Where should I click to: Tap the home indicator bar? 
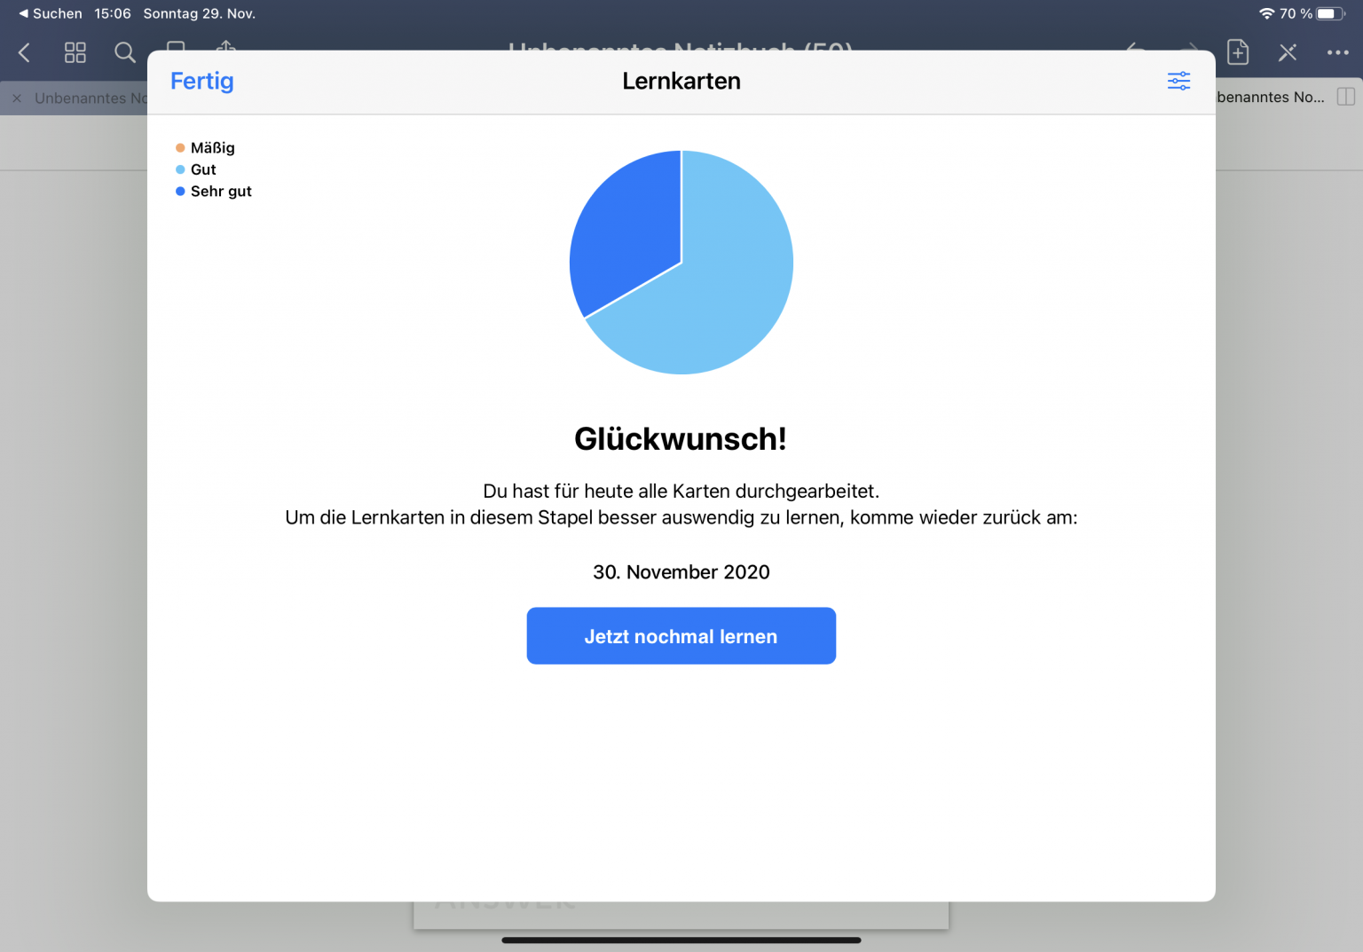point(681,940)
